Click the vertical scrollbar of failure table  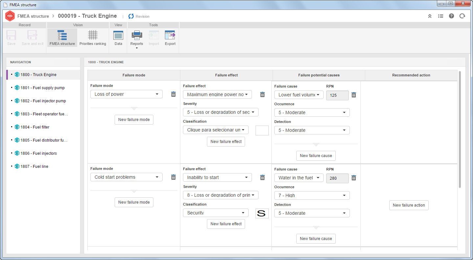point(460,130)
